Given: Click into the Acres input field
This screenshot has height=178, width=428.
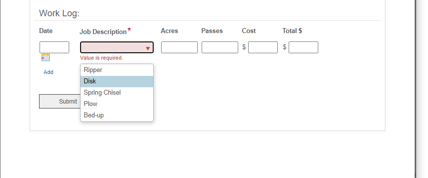Looking at the screenshot, I should 179,47.
